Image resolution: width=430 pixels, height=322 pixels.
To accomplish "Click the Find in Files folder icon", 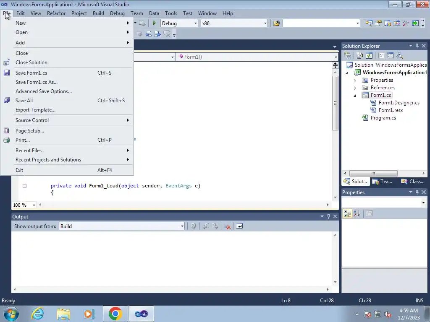I will point(276,23).
